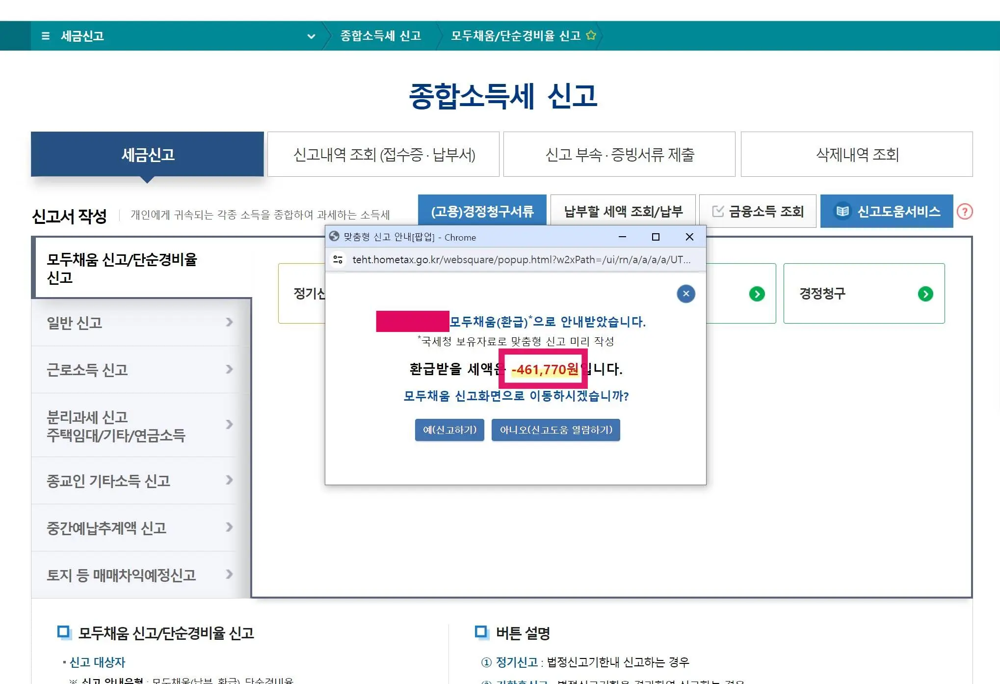The height and width of the screenshot is (684, 1000).
Task: Click the hamburger menu icon beside 세금신고
Action: point(45,36)
